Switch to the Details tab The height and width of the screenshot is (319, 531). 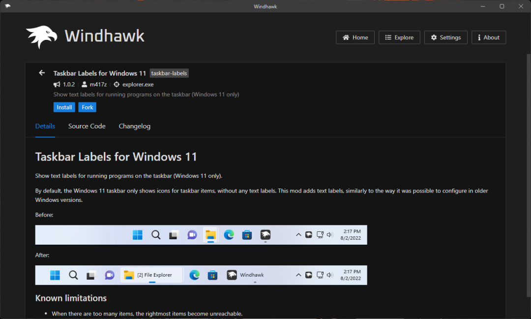click(45, 126)
